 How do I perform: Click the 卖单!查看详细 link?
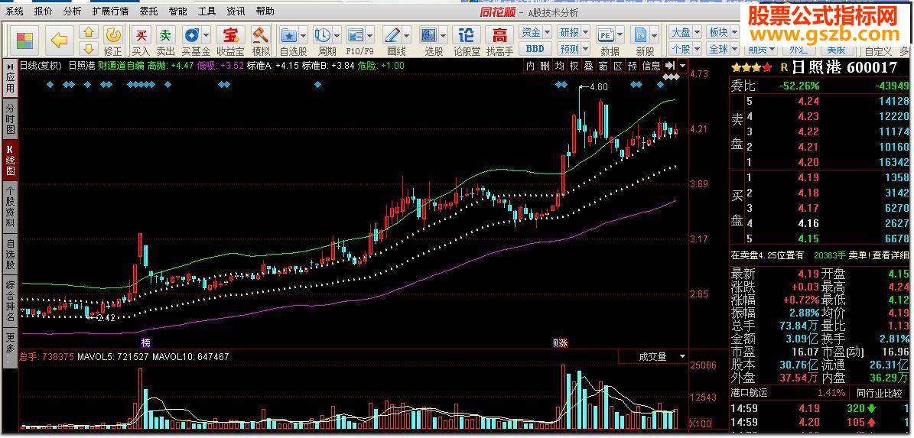click(x=877, y=255)
